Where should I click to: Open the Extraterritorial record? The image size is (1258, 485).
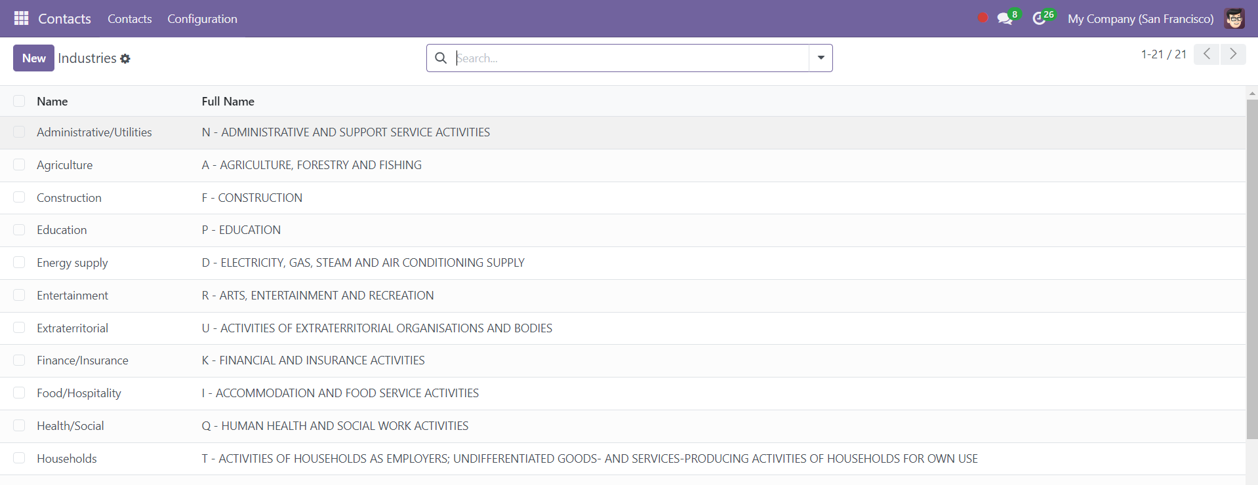pos(72,328)
